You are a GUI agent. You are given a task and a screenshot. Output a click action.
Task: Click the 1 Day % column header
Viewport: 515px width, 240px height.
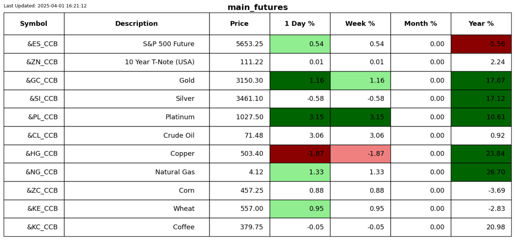(300, 24)
